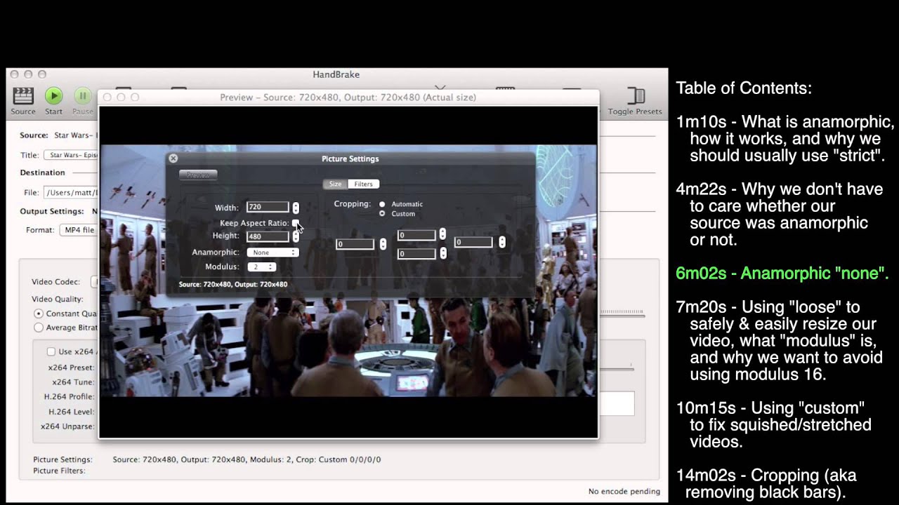Click the '4m22s' table of contents entry
This screenshot has height=505, width=899.
point(780,215)
